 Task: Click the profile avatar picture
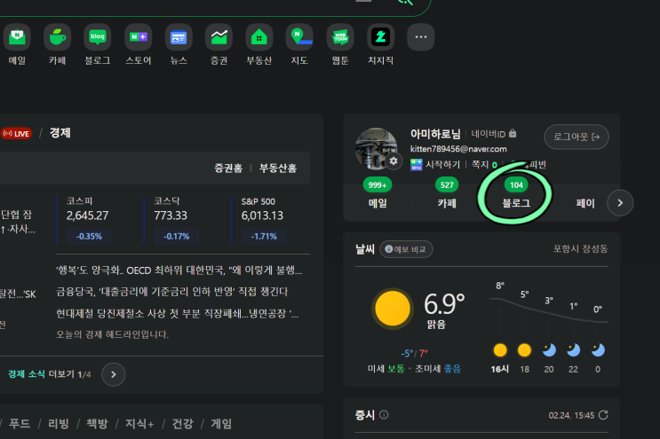click(376, 148)
